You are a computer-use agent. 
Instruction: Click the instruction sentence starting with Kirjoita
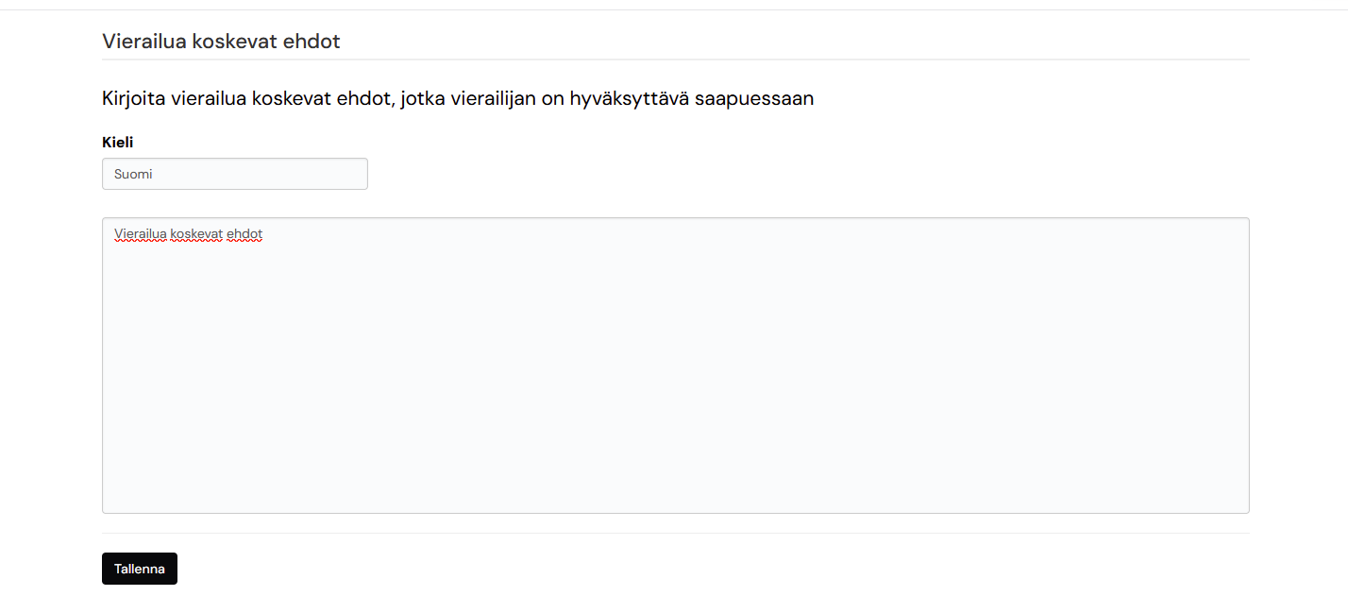click(x=458, y=98)
